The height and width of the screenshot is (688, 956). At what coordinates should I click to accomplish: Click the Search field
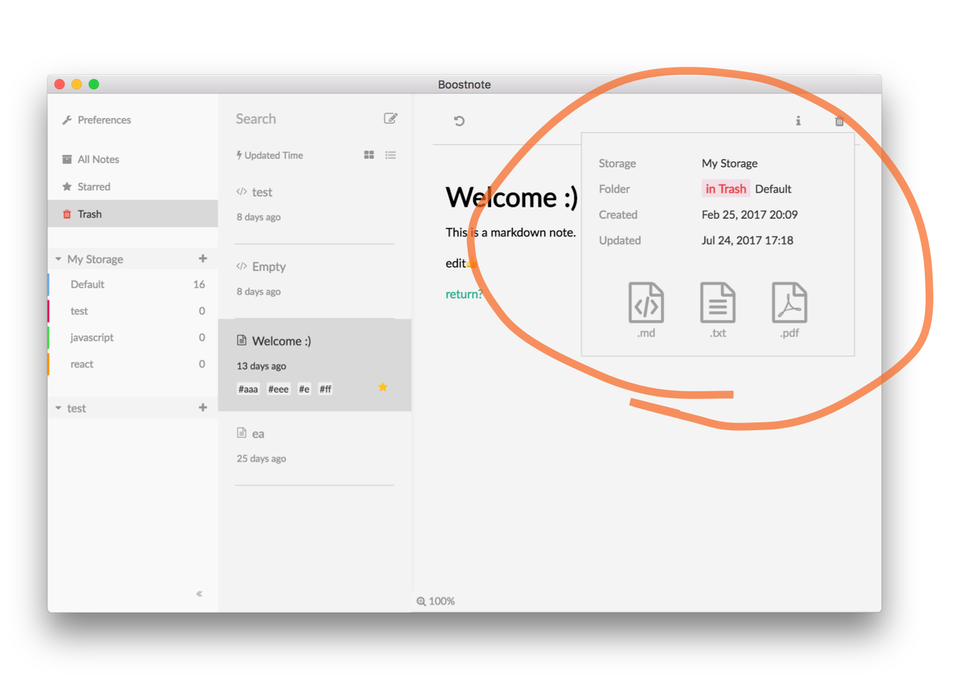304,119
